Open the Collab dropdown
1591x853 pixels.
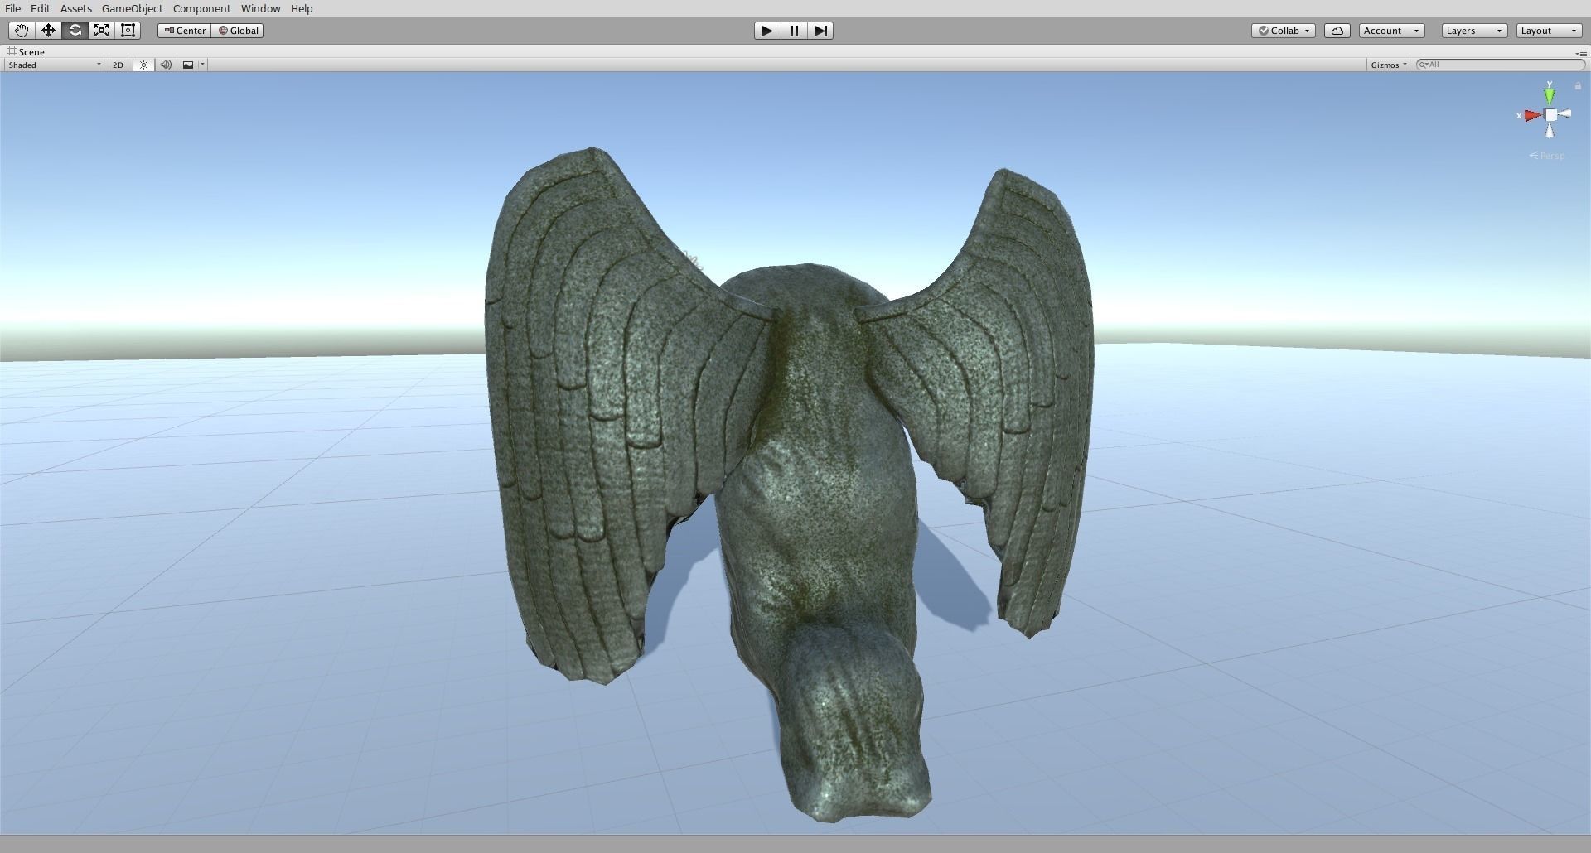[x=1284, y=31]
